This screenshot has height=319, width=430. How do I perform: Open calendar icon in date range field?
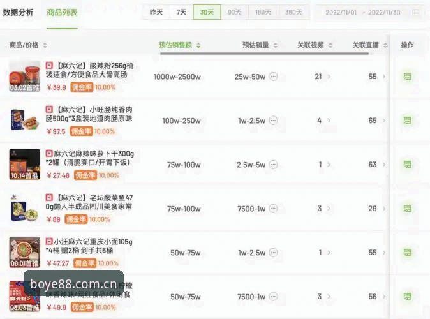(x=416, y=12)
